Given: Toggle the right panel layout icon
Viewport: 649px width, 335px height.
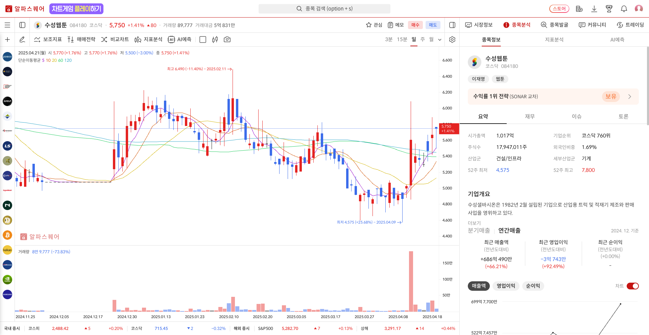Looking at the screenshot, I should (x=452, y=25).
